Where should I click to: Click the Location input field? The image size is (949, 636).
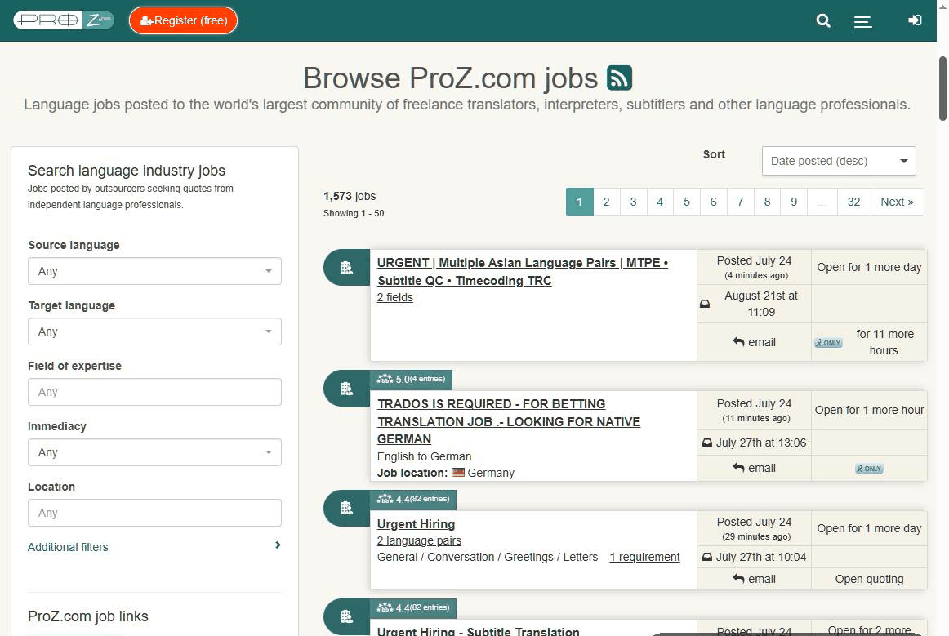pos(154,513)
